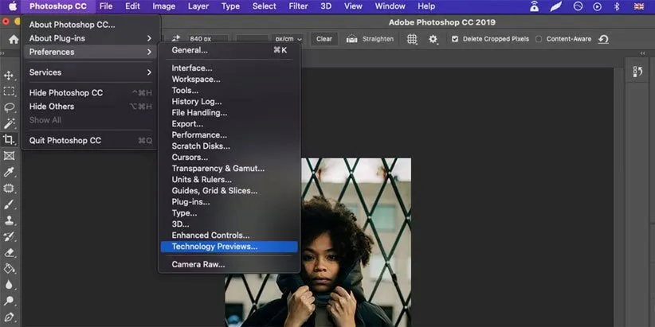
Task: Enable the Content-Aware checkbox
Action: (x=539, y=39)
